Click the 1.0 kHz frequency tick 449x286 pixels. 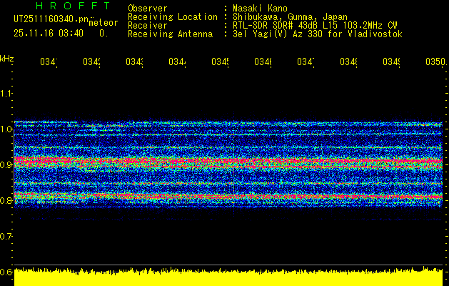coord(6,129)
